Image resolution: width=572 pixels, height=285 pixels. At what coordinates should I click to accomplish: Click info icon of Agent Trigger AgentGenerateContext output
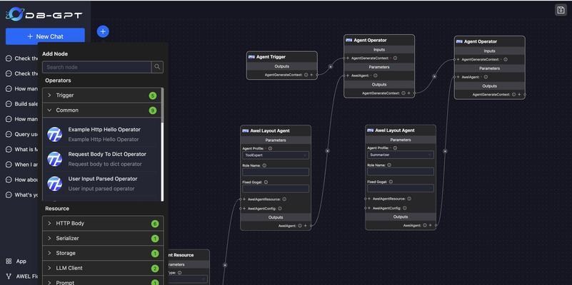tap(306, 75)
